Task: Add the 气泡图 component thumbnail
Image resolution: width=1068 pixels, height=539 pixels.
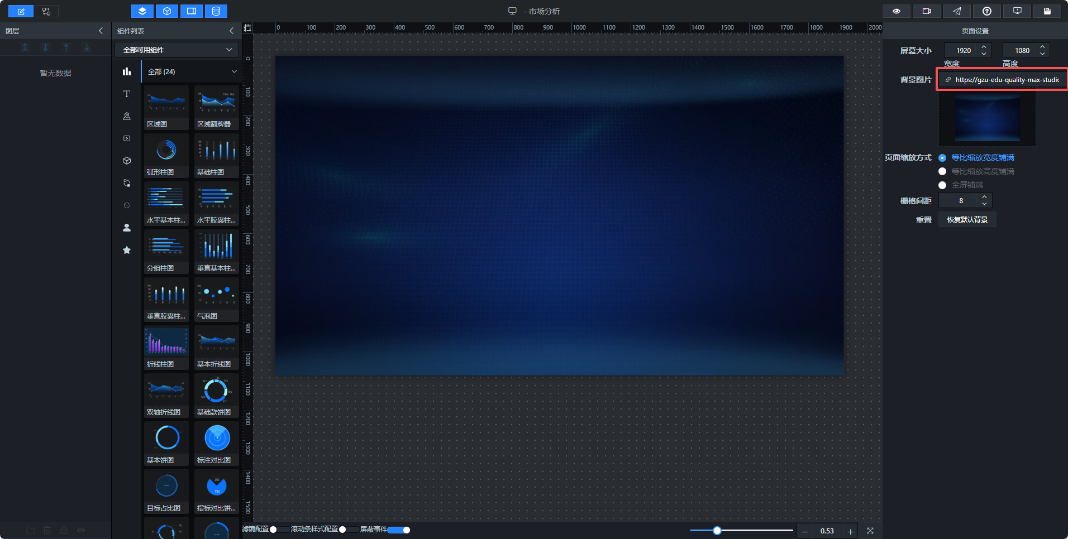Action: (x=217, y=300)
